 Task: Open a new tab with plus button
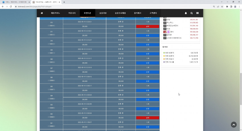click(64, 2)
